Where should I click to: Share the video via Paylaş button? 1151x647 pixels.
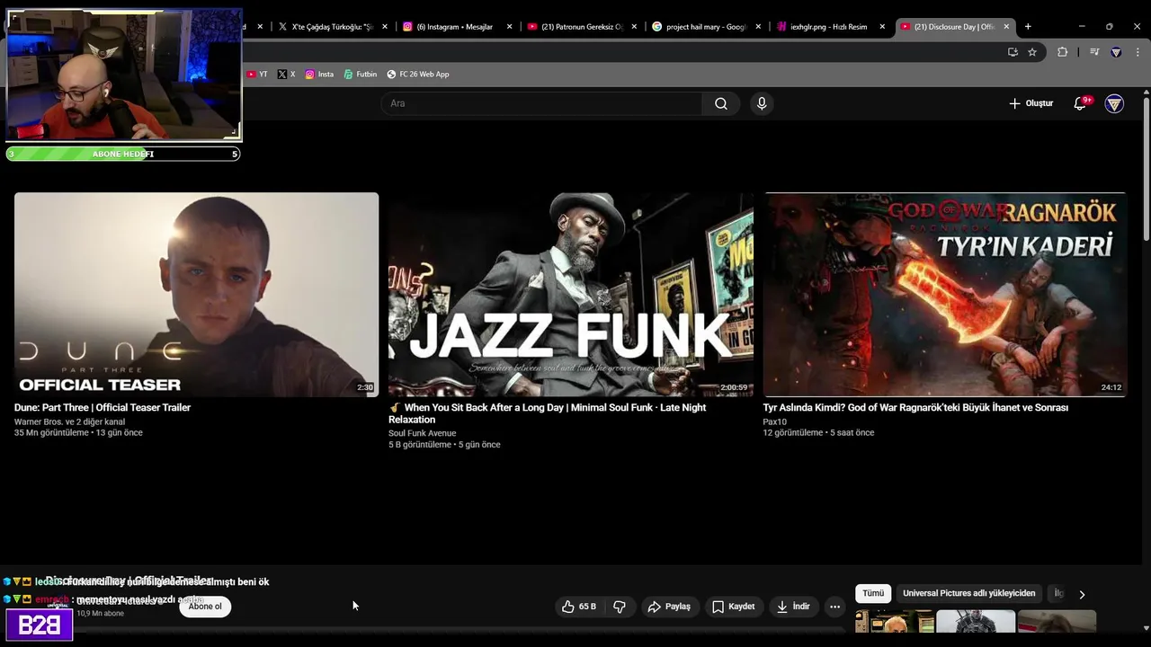tap(669, 607)
